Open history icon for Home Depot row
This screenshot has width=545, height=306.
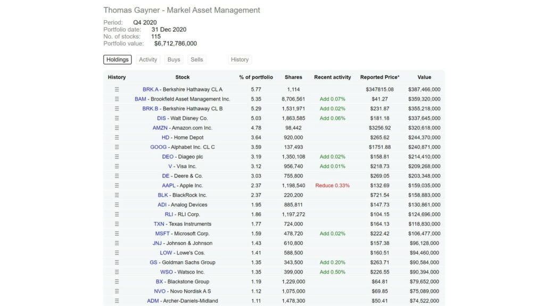click(x=117, y=137)
